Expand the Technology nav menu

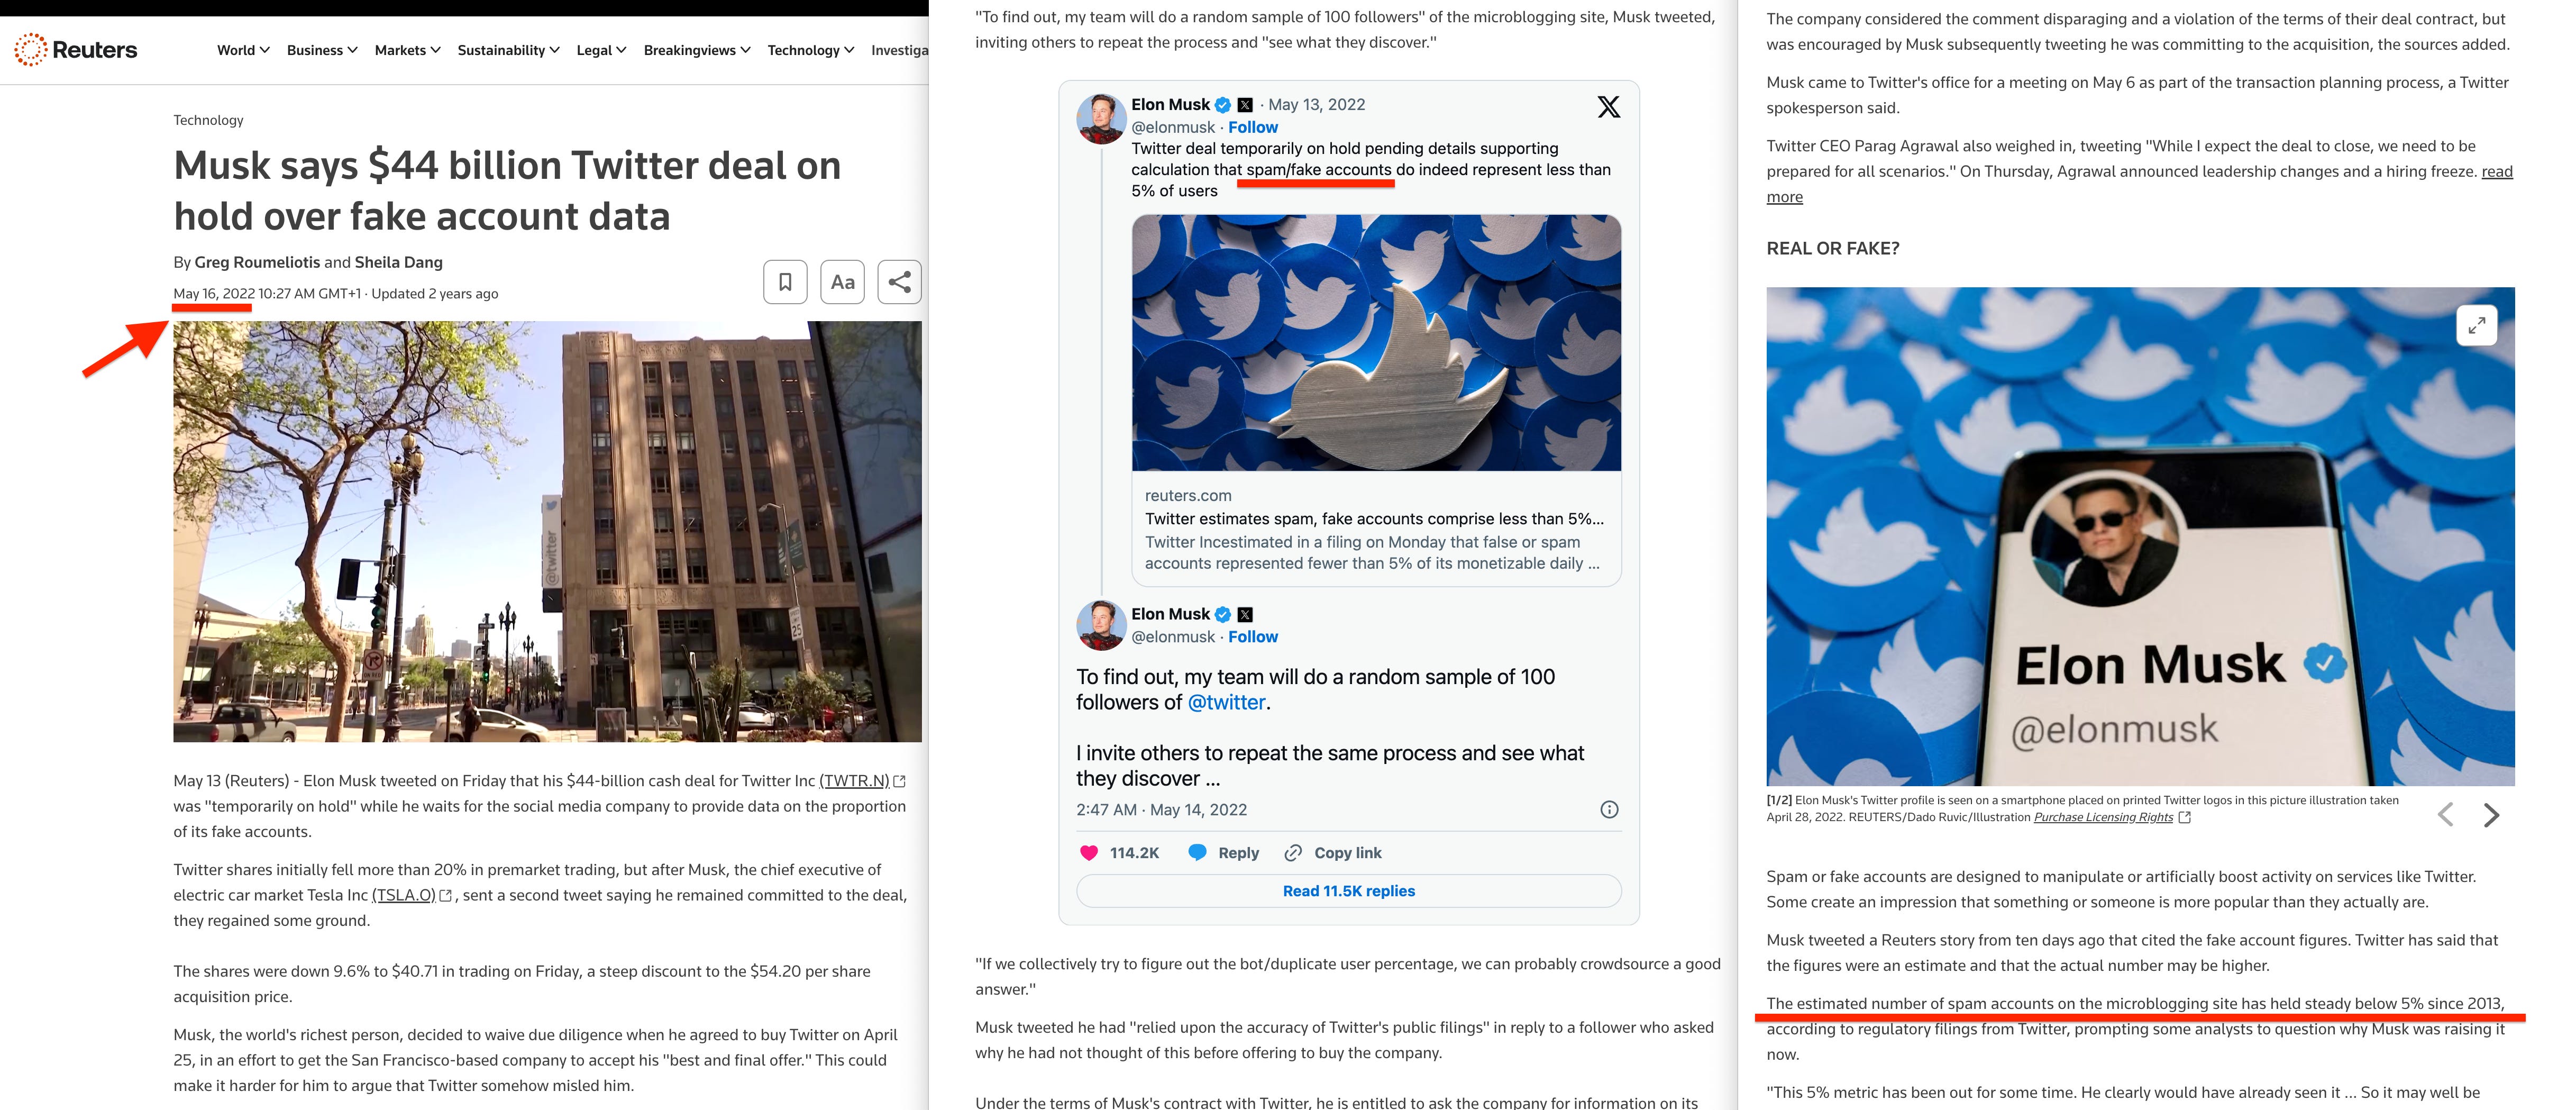pos(810,50)
